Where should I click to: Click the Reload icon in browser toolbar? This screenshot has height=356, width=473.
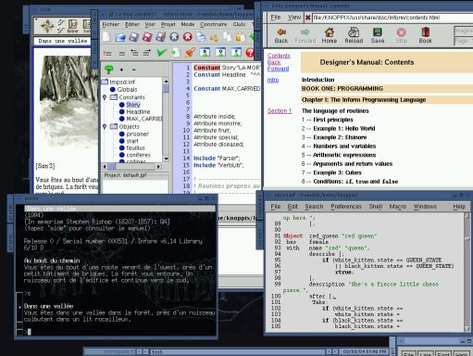354,32
